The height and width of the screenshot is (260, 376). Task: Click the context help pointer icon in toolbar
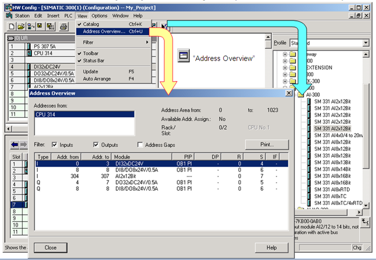coord(164,26)
